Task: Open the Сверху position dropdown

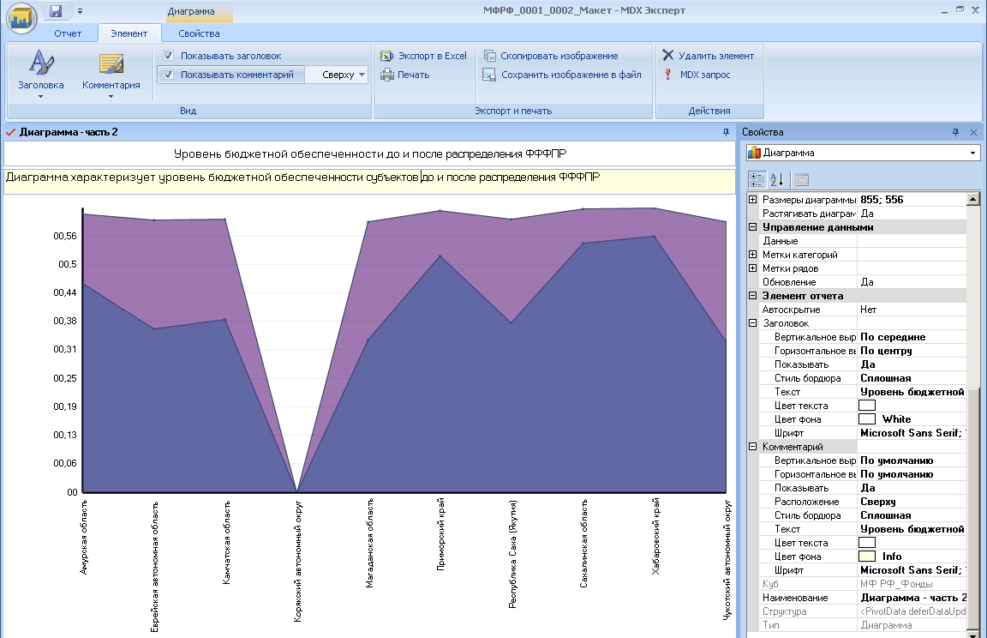Action: point(343,75)
